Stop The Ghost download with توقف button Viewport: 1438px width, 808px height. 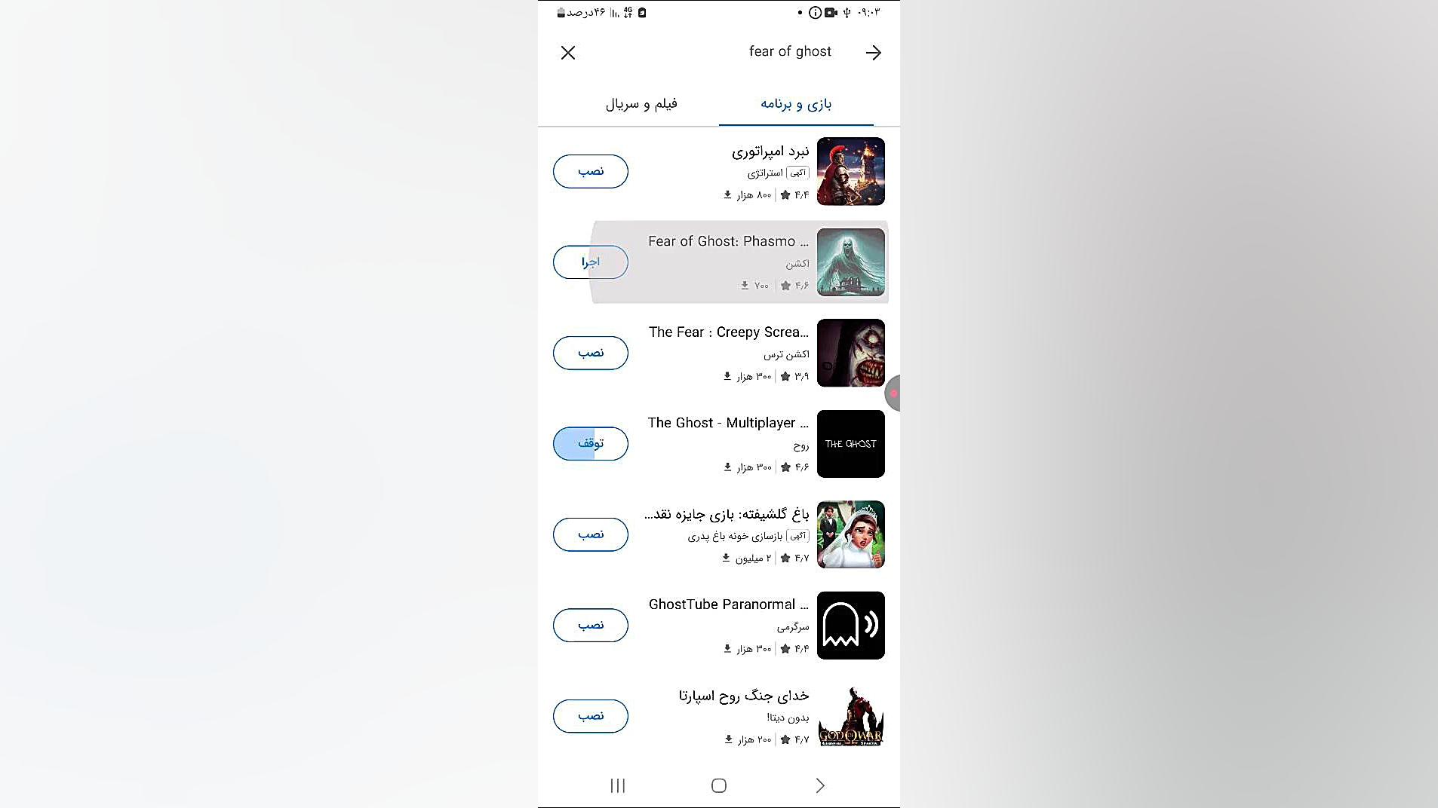click(591, 444)
